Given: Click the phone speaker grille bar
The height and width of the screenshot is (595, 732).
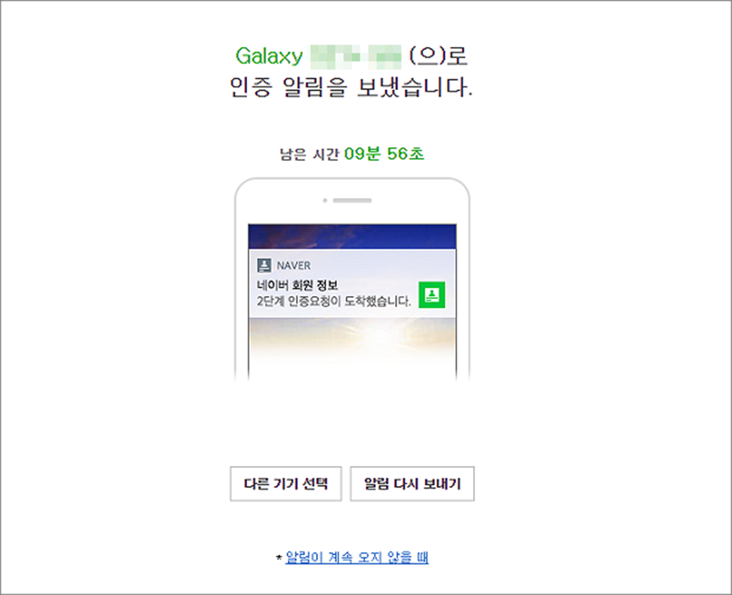Looking at the screenshot, I should (x=353, y=200).
